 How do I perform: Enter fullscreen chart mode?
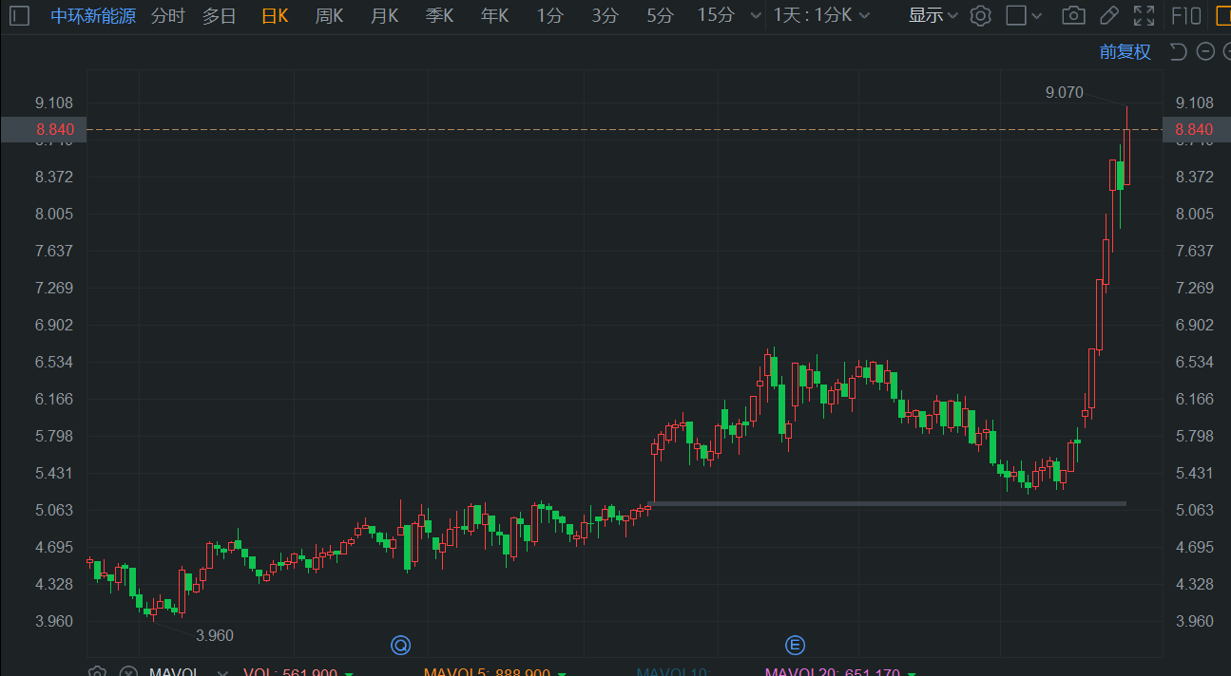[1144, 15]
